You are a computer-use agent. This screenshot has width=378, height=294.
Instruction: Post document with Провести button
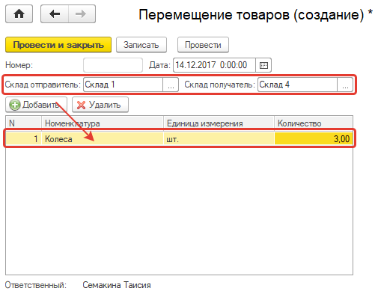[203, 45]
